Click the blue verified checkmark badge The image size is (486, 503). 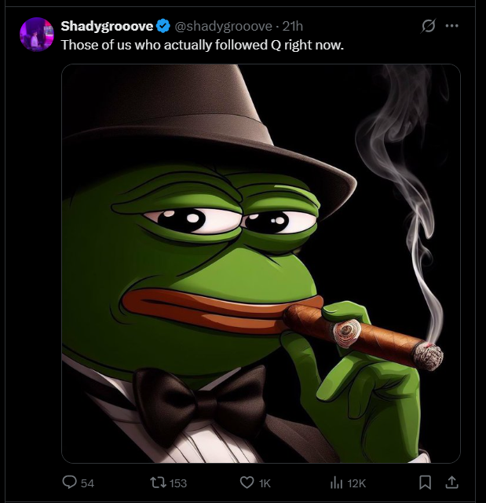(163, 26)
